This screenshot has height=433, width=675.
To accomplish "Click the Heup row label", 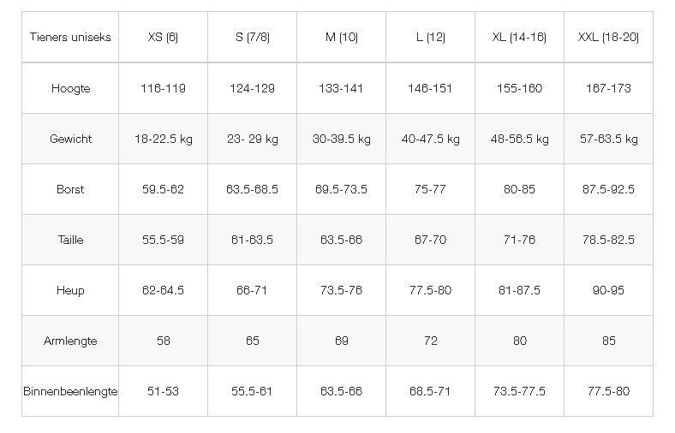I will [70, 290].
